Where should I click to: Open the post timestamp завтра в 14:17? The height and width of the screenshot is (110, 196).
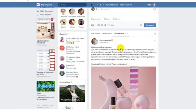[x=105, y=42]
